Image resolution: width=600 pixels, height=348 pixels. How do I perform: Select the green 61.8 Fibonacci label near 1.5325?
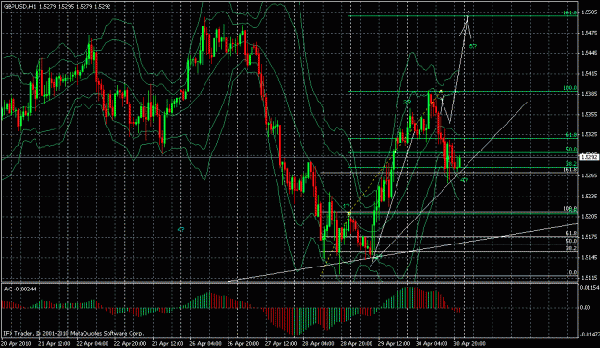(572, 135)
